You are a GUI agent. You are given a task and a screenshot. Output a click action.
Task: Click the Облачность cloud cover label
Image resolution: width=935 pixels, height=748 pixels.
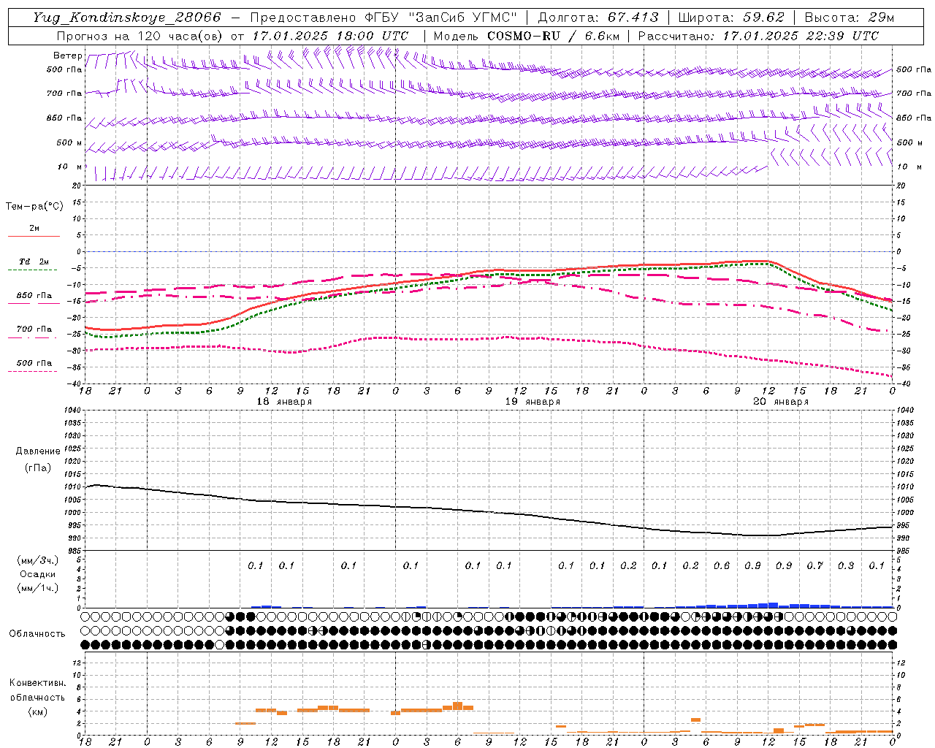pyautogui.click(x=37, y=633)
